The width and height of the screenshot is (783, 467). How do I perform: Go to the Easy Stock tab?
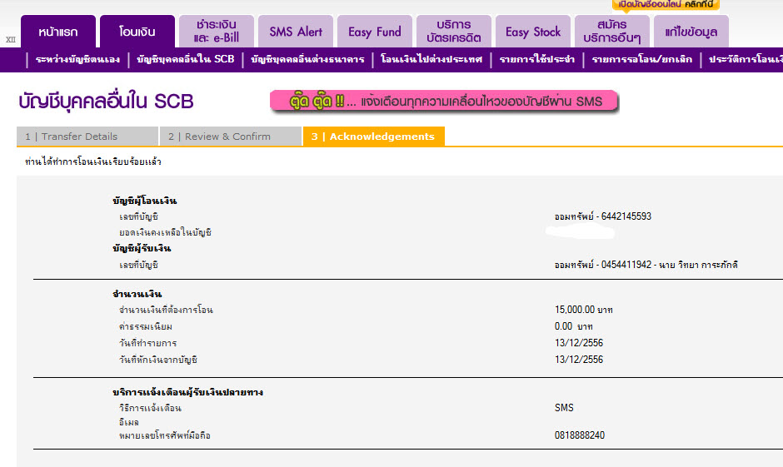(533, 32)
